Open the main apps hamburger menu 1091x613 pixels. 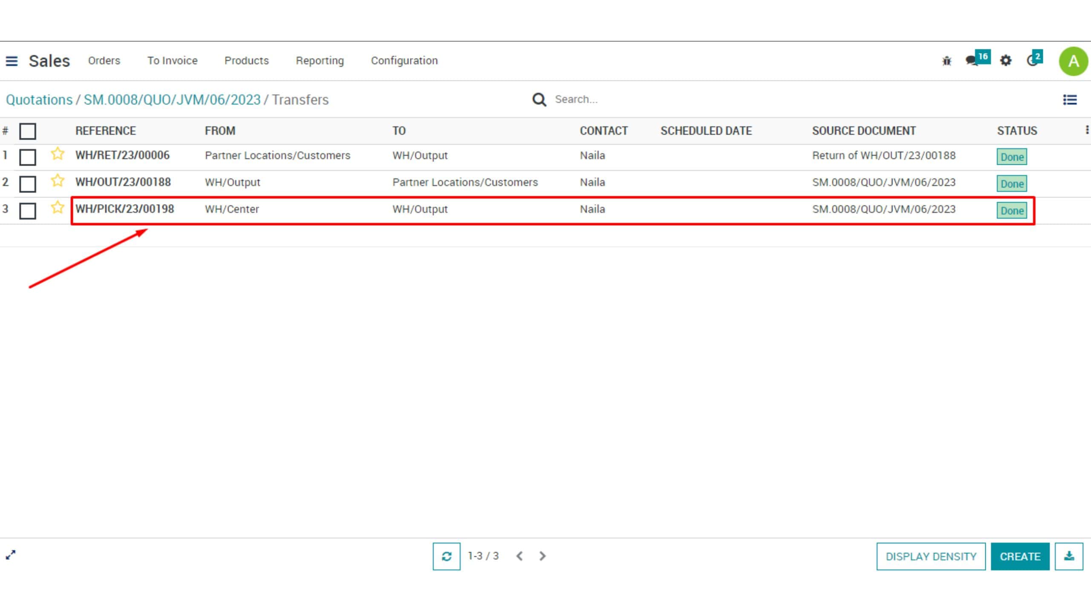click(x=12, y=61)
